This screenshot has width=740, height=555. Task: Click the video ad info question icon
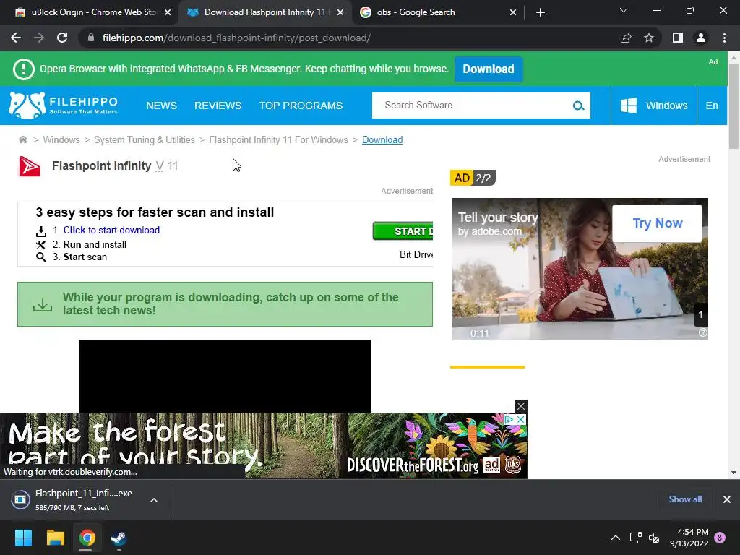(x=702, y=332)
